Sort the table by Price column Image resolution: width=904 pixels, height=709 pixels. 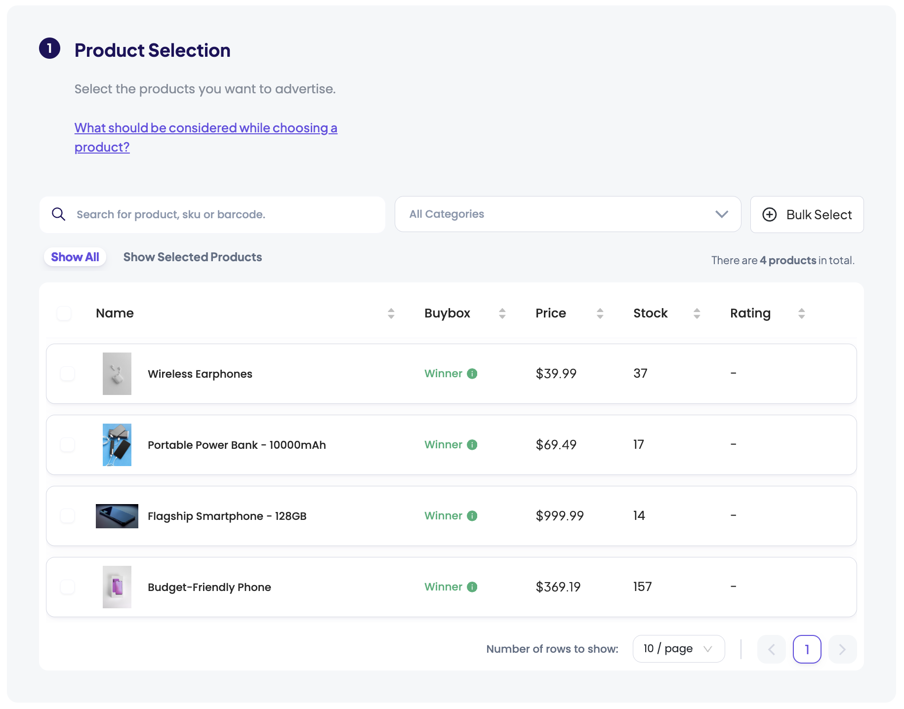tap(600, 313)
